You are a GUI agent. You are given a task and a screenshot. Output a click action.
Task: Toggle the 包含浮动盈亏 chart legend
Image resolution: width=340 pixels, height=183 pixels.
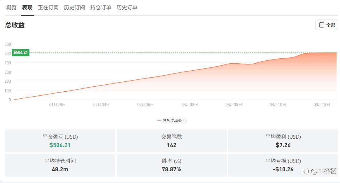pos(171,121)
